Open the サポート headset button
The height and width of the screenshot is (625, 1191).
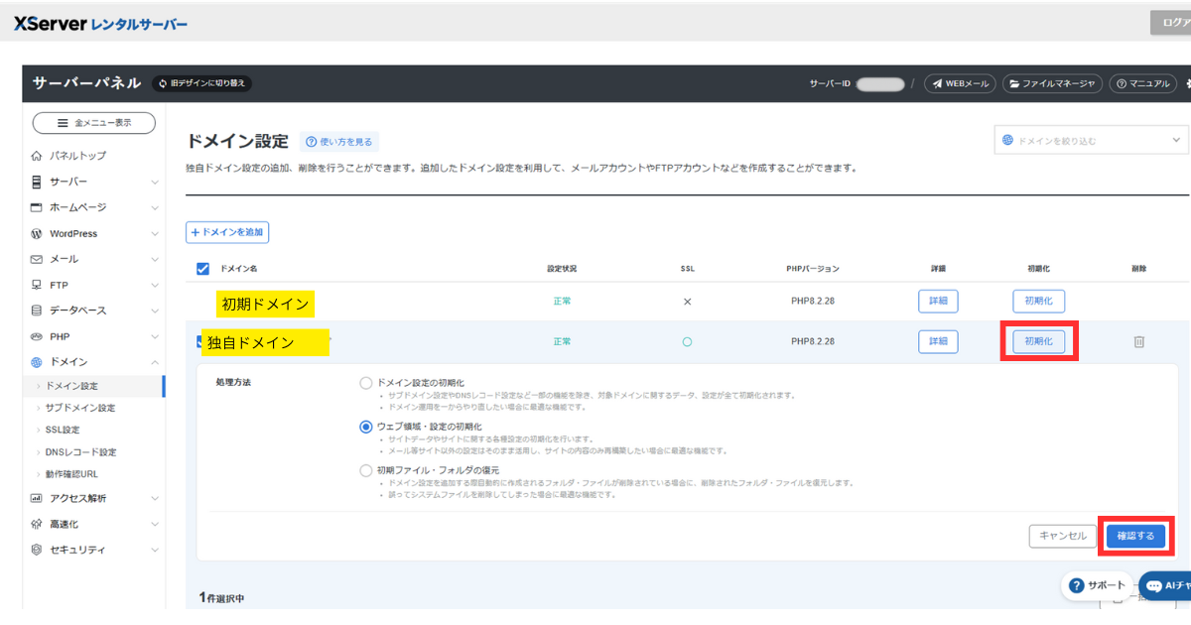1098,585
